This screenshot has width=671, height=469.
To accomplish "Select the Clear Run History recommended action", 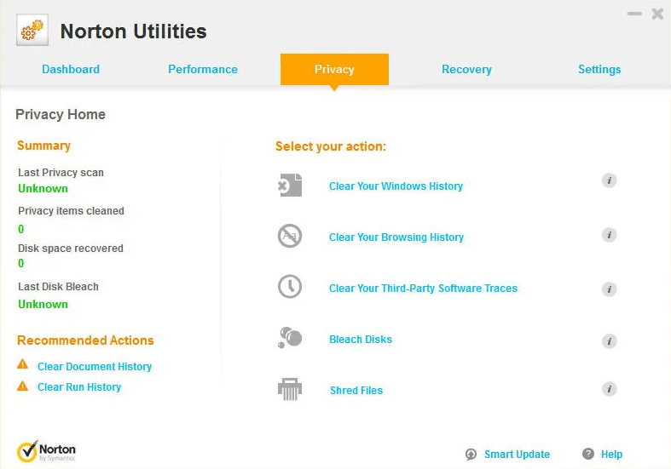I will point(79,386).
